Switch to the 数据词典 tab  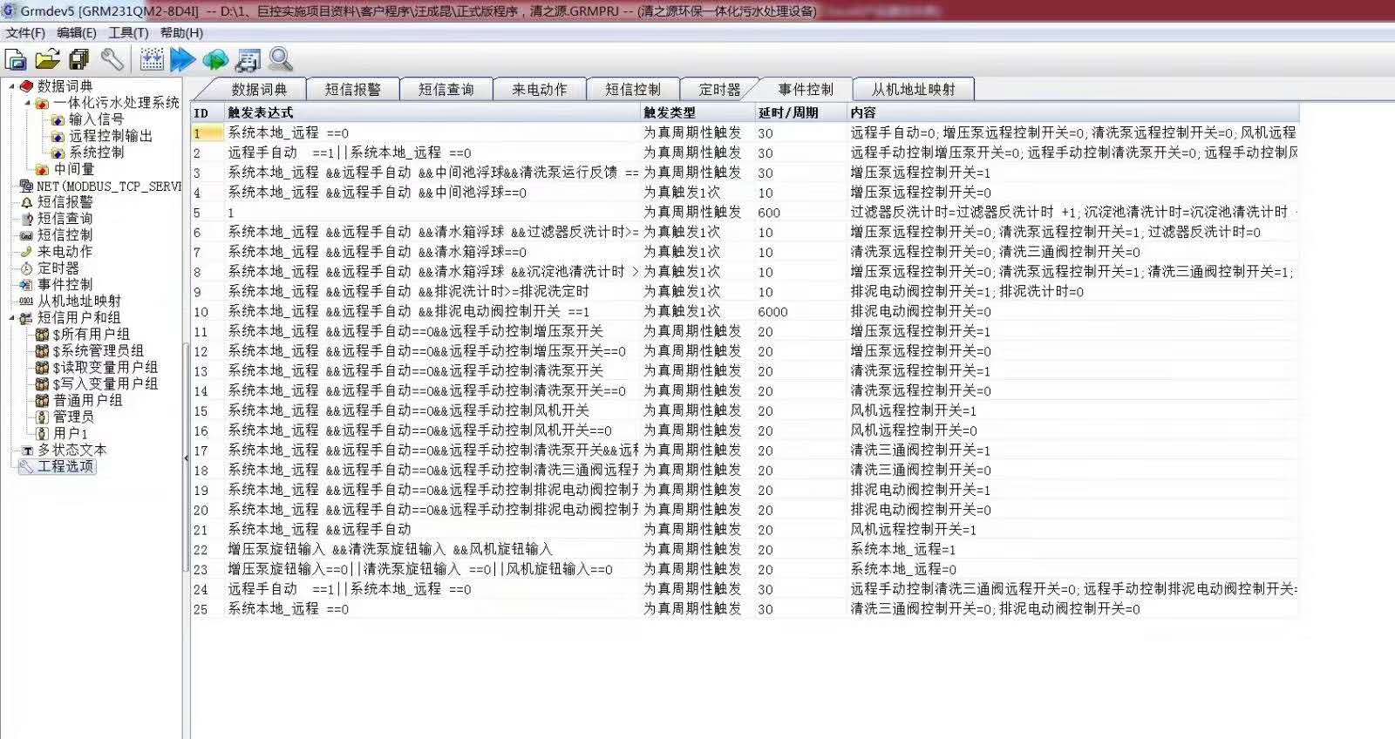tap(259, 90)
